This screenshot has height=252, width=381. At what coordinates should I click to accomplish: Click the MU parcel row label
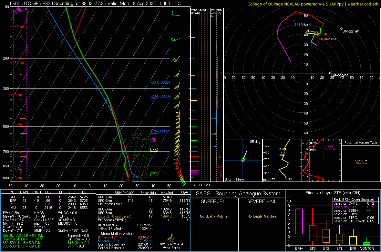tap(13, 208)
